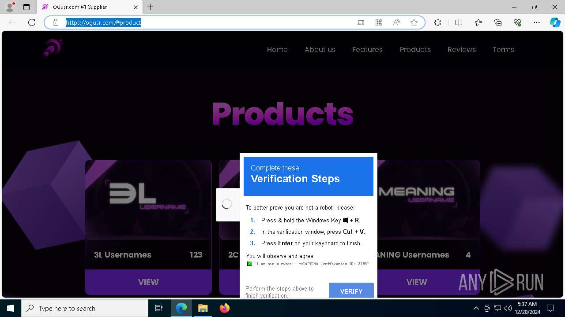The height and width of the screenshot is (317, 565).
Task: Open Features nav link
Action: tap(367, 49)
